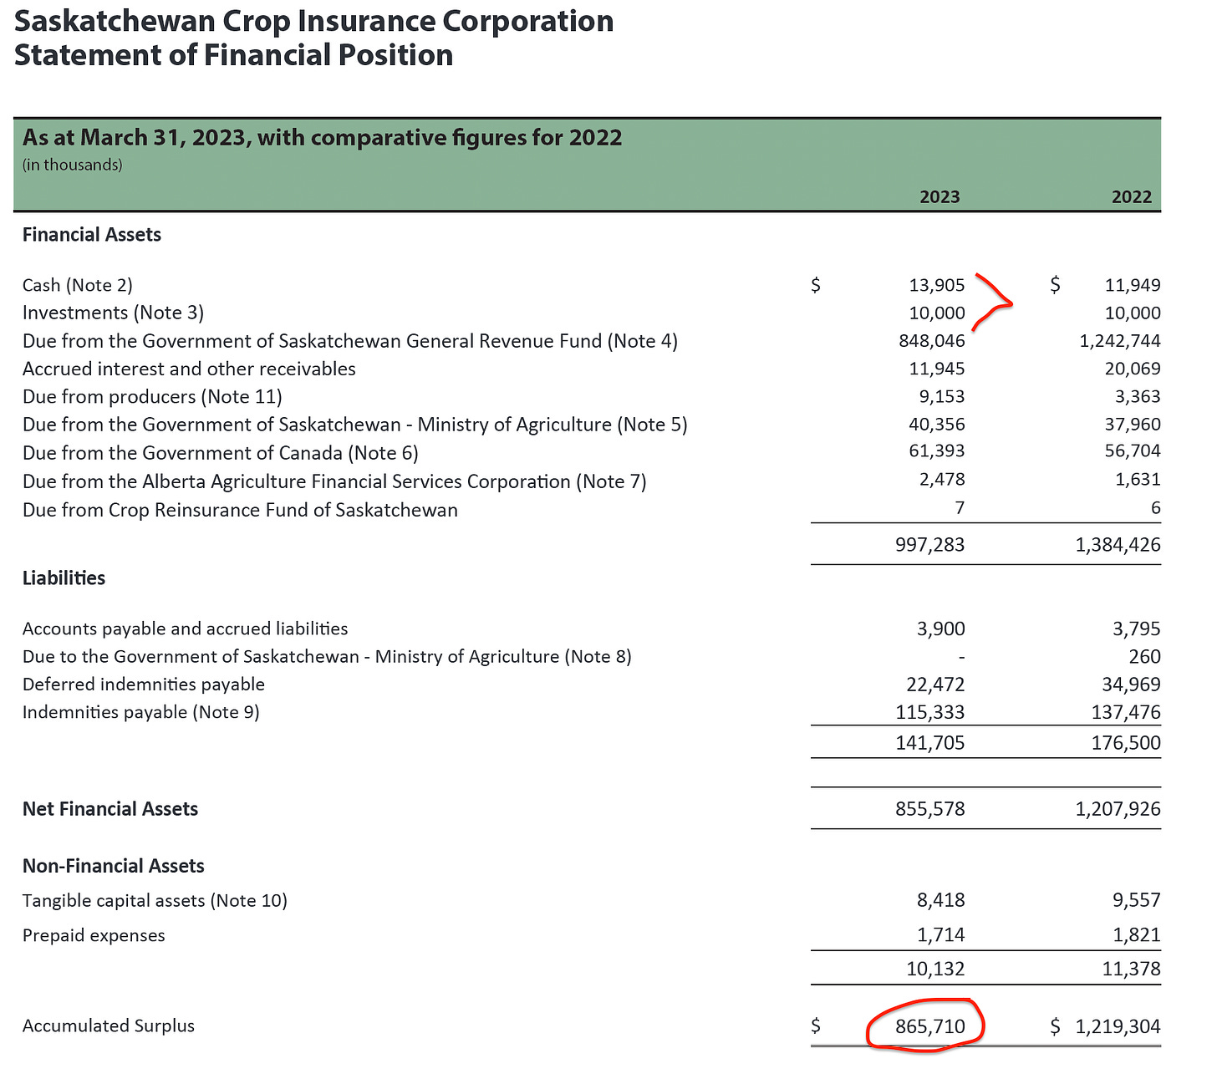The width and height of the screenshot is (1217, 1079).
Task: Select the '(in thousands)' note
Action: point(73,165)
